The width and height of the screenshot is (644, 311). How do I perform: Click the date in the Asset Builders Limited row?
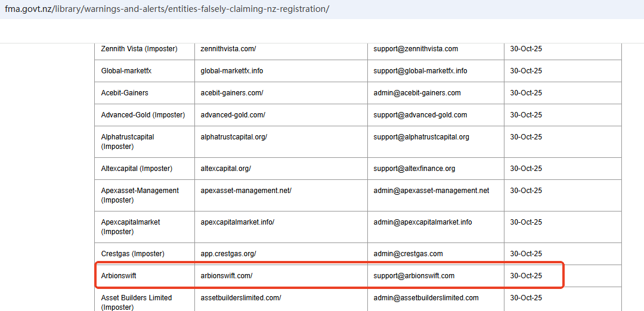(x=526, y=298)
